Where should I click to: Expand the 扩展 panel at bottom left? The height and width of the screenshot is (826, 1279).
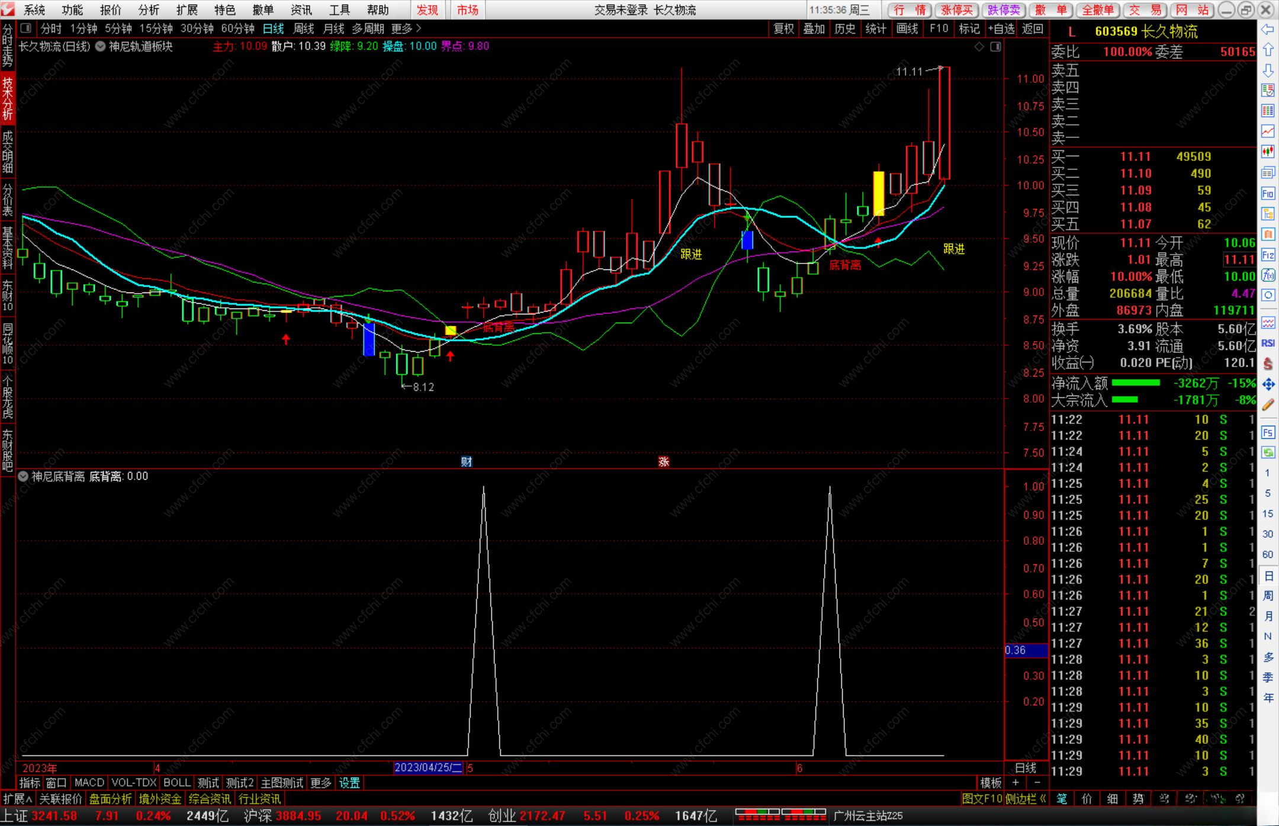click(x=17, y=799)
